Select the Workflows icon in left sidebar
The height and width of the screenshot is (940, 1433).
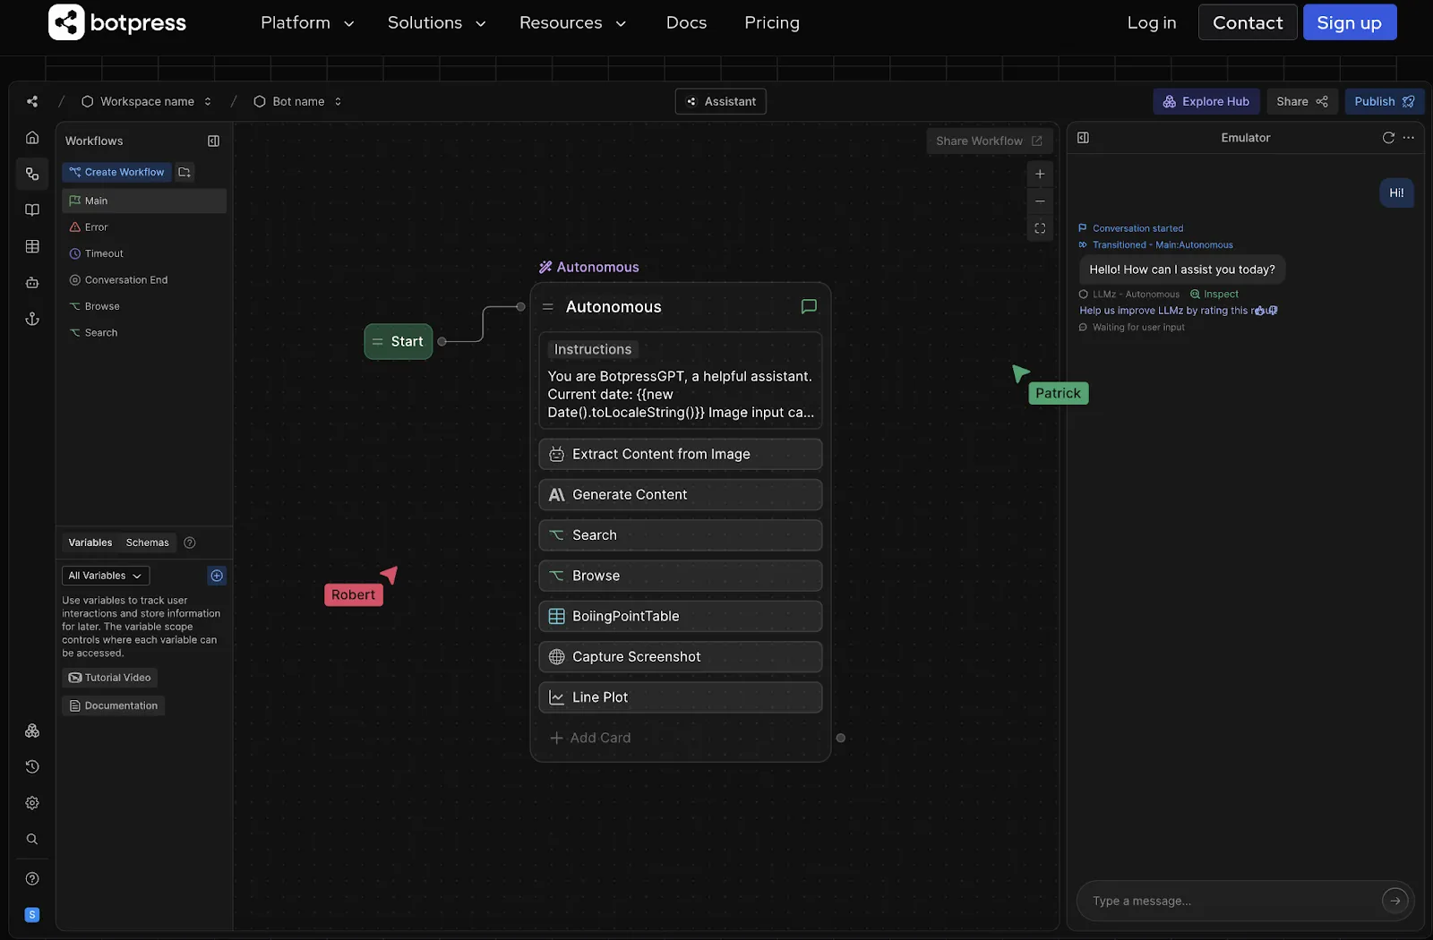click(x=32, y=174)
